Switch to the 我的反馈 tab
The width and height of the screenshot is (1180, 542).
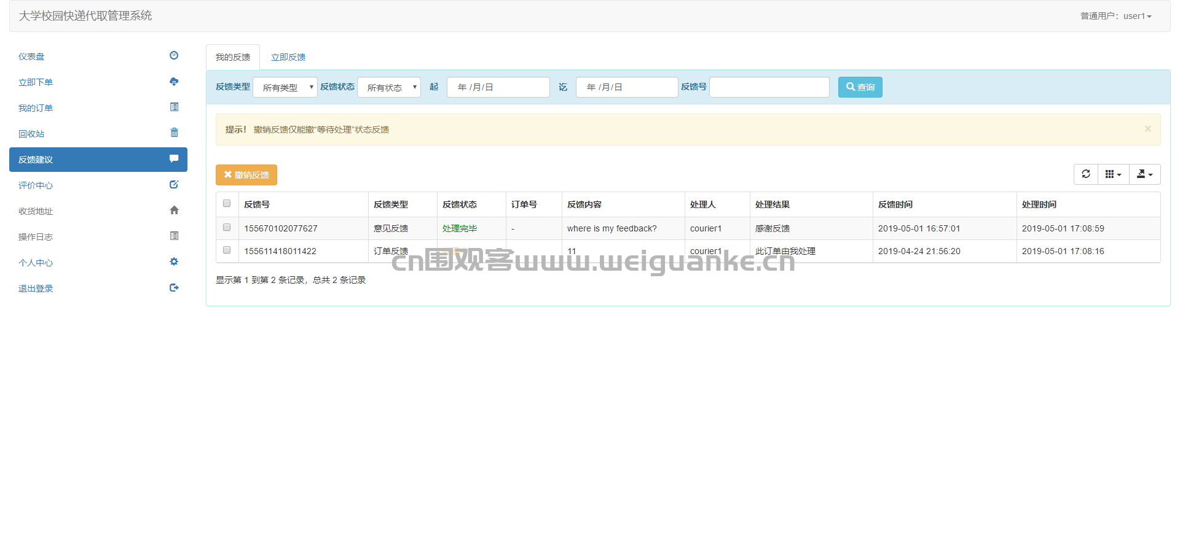(x=233, y=57)
